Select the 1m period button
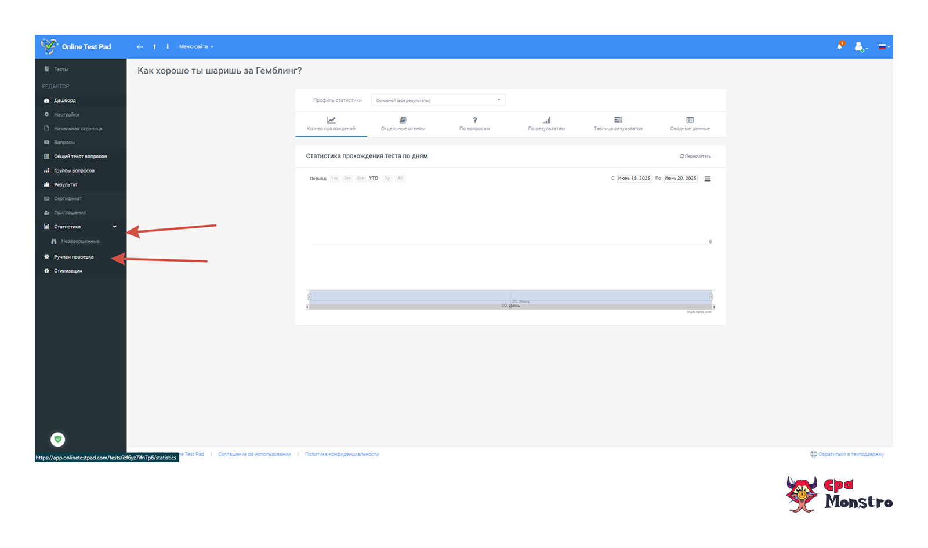This screenshot has height=548, width=928. [334, 179]
